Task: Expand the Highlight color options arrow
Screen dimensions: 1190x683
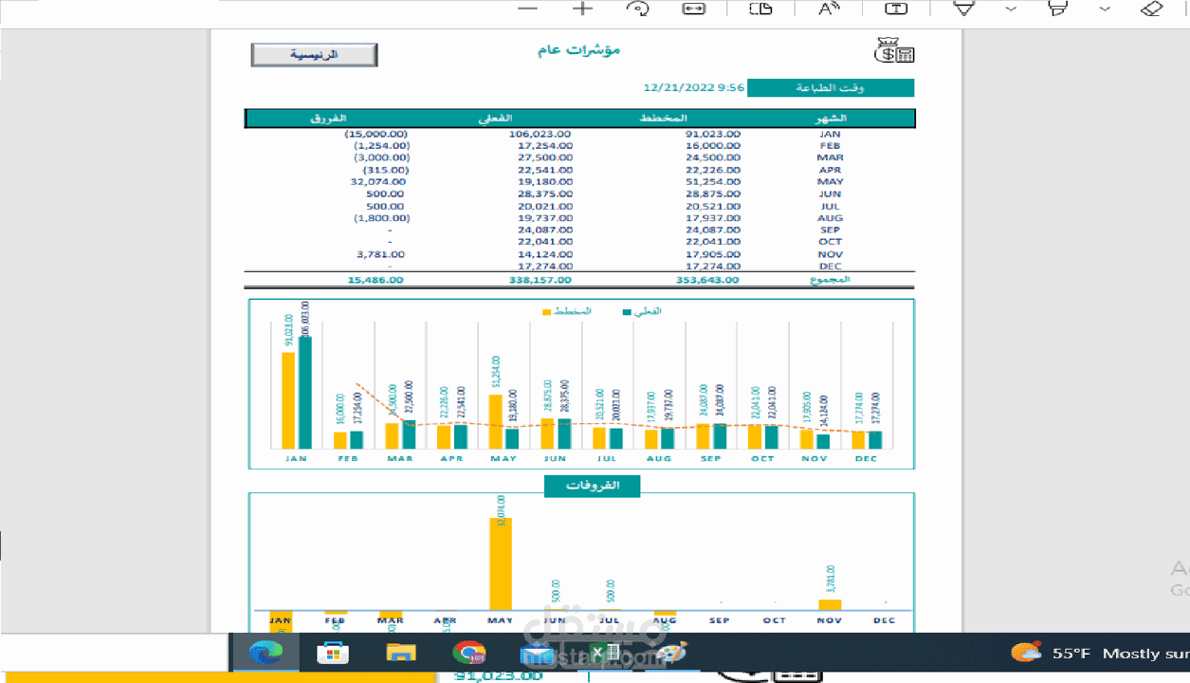Action: coord(1105,9)
